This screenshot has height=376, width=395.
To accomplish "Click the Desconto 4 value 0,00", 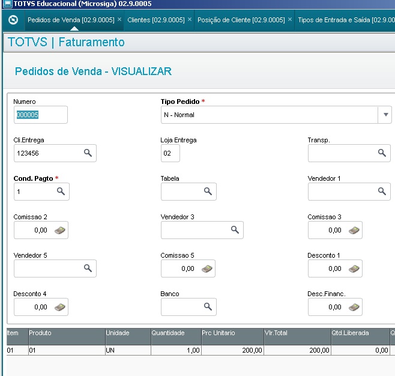I will [41, 307].
